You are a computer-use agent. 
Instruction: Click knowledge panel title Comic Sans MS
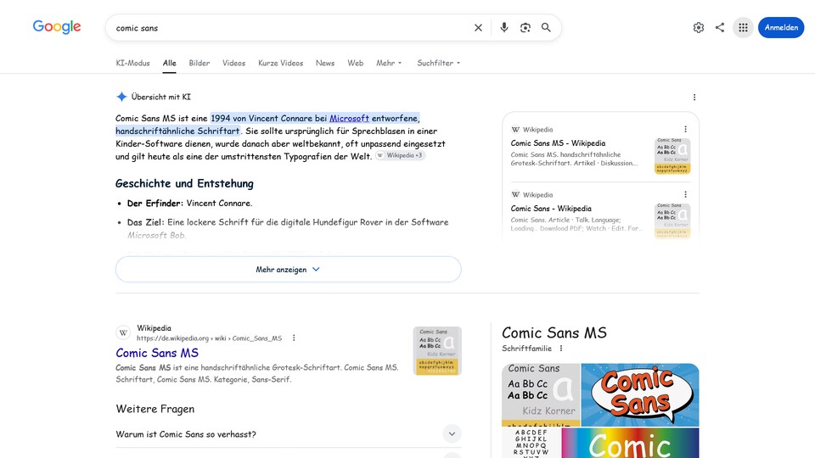click(554, 332)
